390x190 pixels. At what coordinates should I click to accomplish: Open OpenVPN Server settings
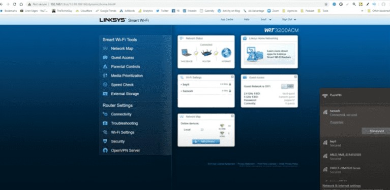(x=125, y=150)
